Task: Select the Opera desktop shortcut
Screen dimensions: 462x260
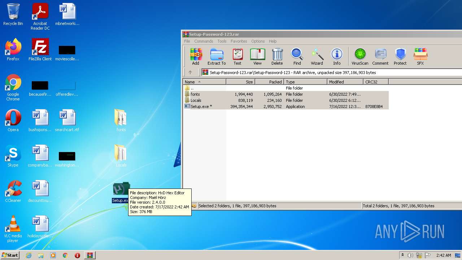Action: point(13,121)
